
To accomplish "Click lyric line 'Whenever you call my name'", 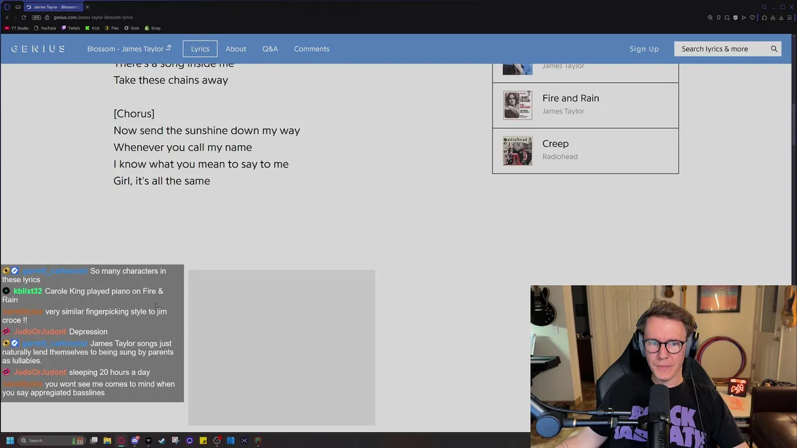I will point(182,147).
